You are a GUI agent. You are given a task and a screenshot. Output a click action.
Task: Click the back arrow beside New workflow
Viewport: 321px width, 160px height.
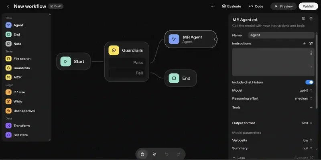click(x=8, y=6)
